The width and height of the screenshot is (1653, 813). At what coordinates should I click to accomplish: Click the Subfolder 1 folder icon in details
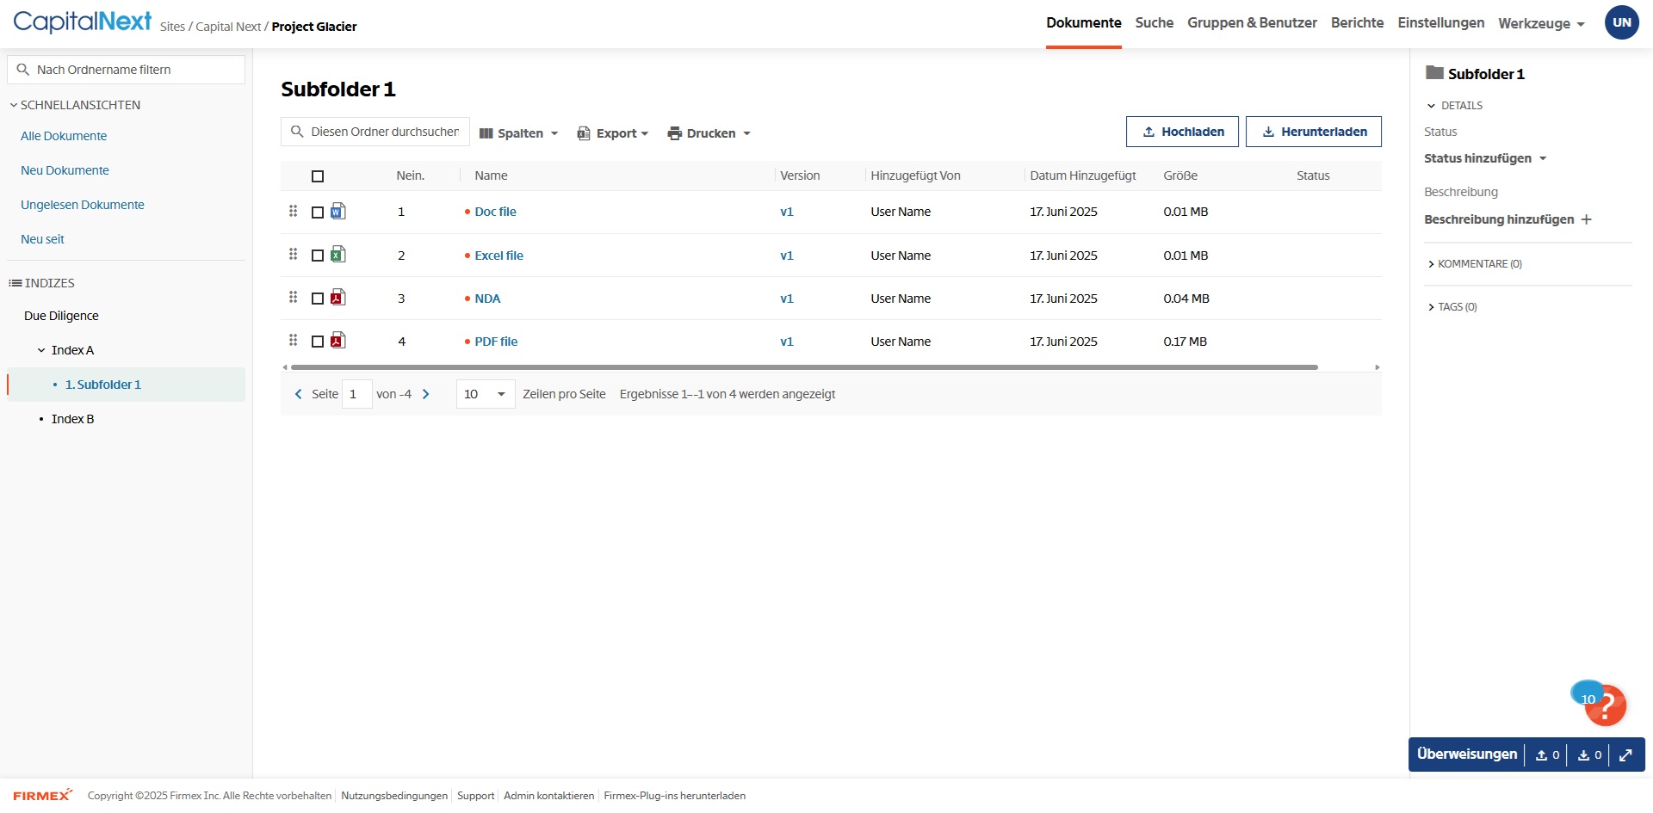point(1434,72)
